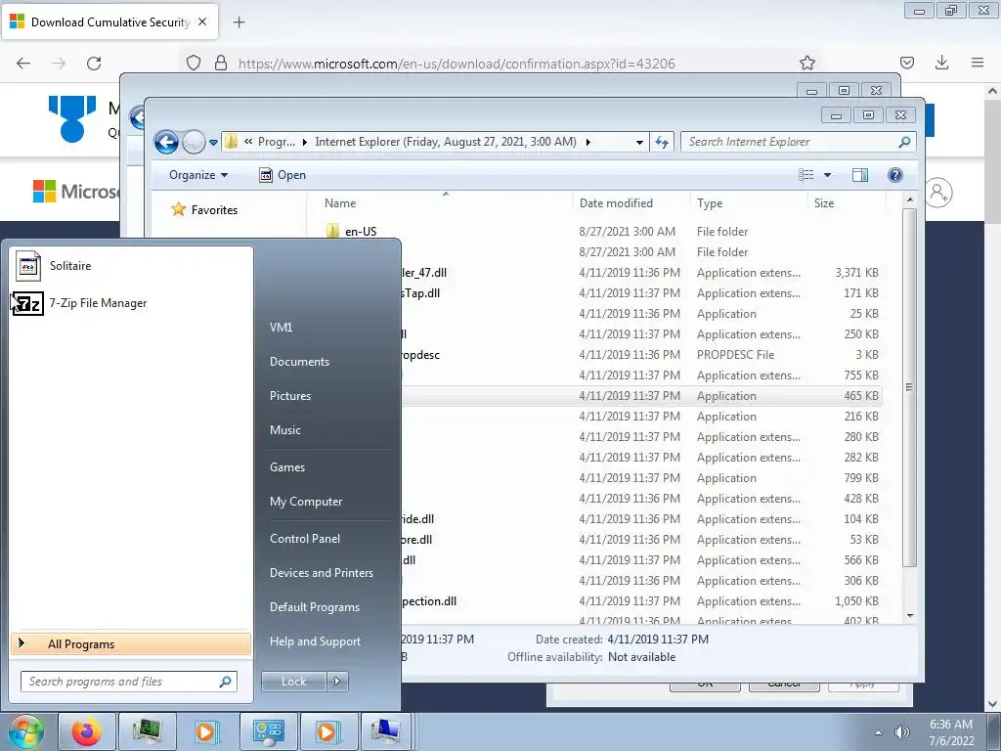Show the preview pane in Explorer
Viewport: 1001px width, 751px height.
(860, 175)
